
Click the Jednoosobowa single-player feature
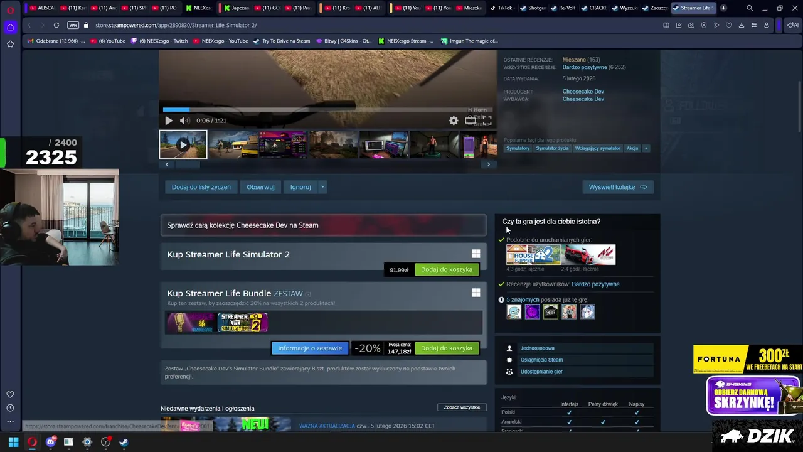coord(537,348)
